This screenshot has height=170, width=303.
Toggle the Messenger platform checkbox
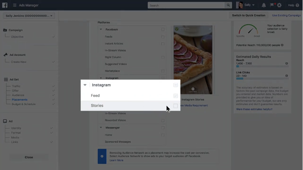[163, 128]
